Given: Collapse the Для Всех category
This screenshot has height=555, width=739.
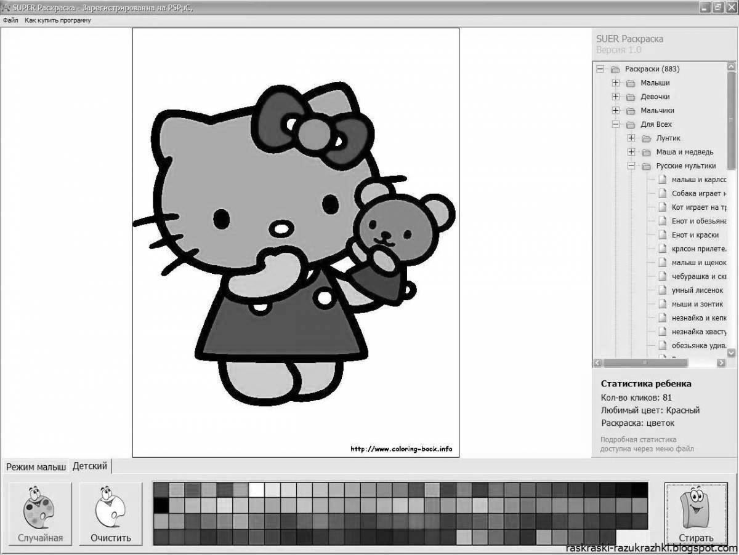Looking at the screenshot, I should pyautogui.click(x=615, y=124).
